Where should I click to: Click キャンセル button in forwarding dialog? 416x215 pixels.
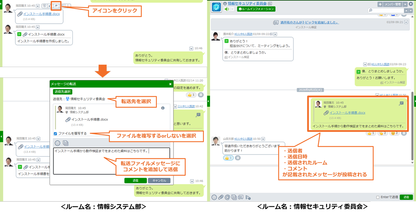tap(159, 180)
